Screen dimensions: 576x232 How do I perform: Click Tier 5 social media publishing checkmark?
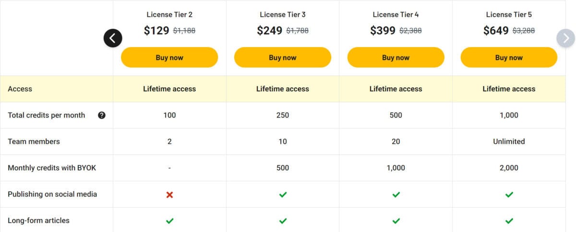tap(509, 195)
